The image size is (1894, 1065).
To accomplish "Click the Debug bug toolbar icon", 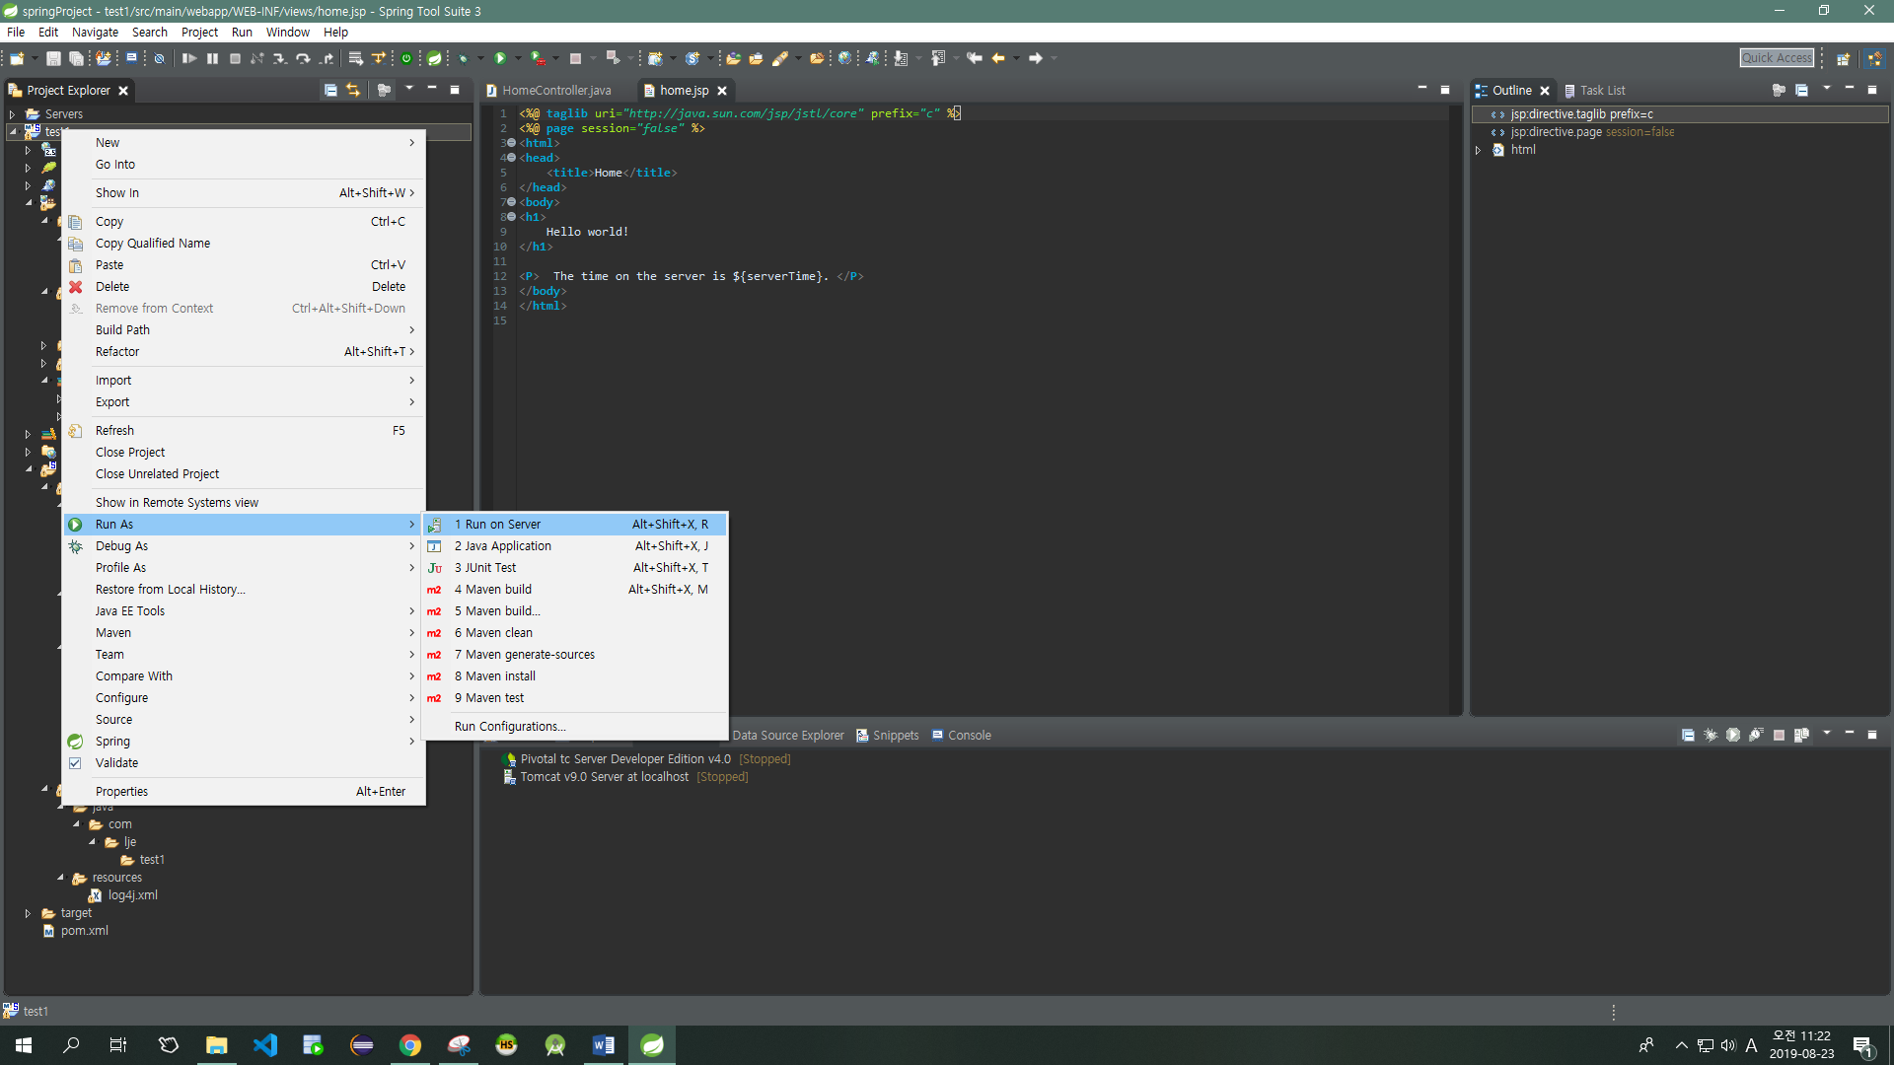I will coord(463,59).
